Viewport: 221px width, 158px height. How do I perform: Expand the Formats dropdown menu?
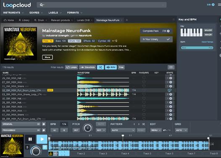click(x=74, y=13)
